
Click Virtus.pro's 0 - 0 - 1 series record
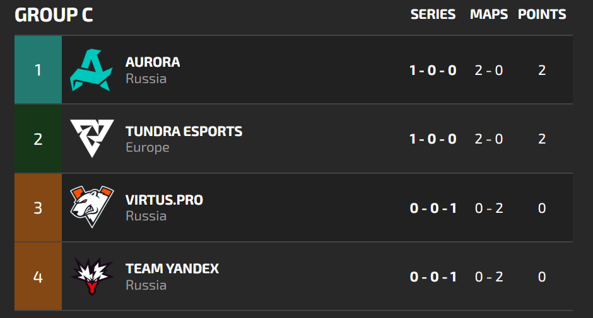[433, 208]
